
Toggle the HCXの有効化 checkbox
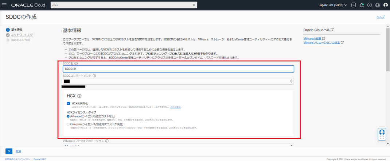click(x=69, y=103)
